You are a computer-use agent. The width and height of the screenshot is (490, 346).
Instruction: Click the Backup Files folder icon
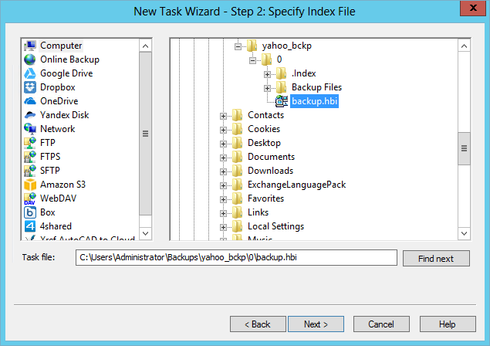coord(281,87)
